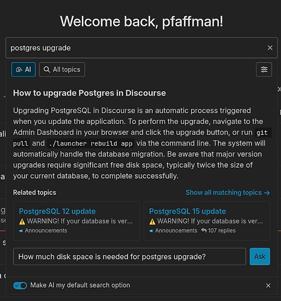Screen dimensions: 281x301
Task: Click the Ask button
Action: point(260,256)
